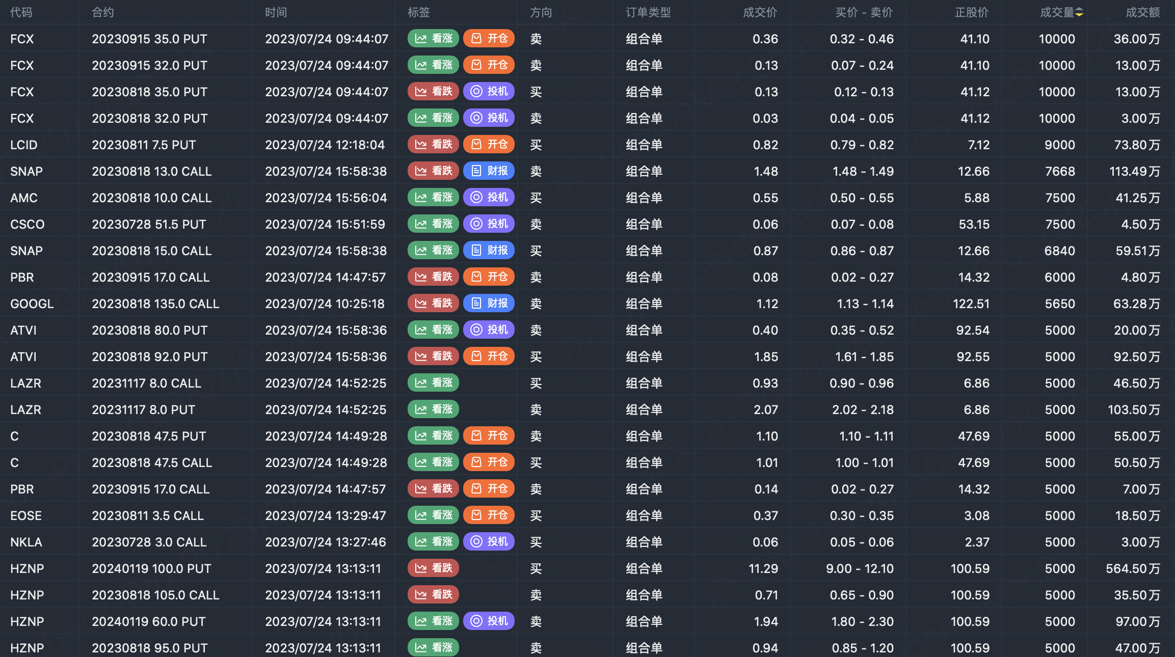This screenshot has height=657, width=1175.
Task: Click the 看跌 tag on HZNP 100.0 PUT row
Action: pyautogui.click(x=433, y=568)
